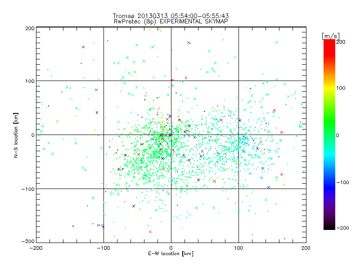Click the x-axis tick label '200'
This screenshot has height=270, width=360.
[306, 248]
